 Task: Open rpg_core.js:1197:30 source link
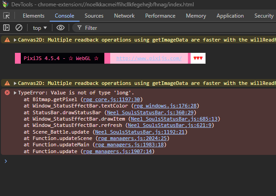tap(112, 99)
